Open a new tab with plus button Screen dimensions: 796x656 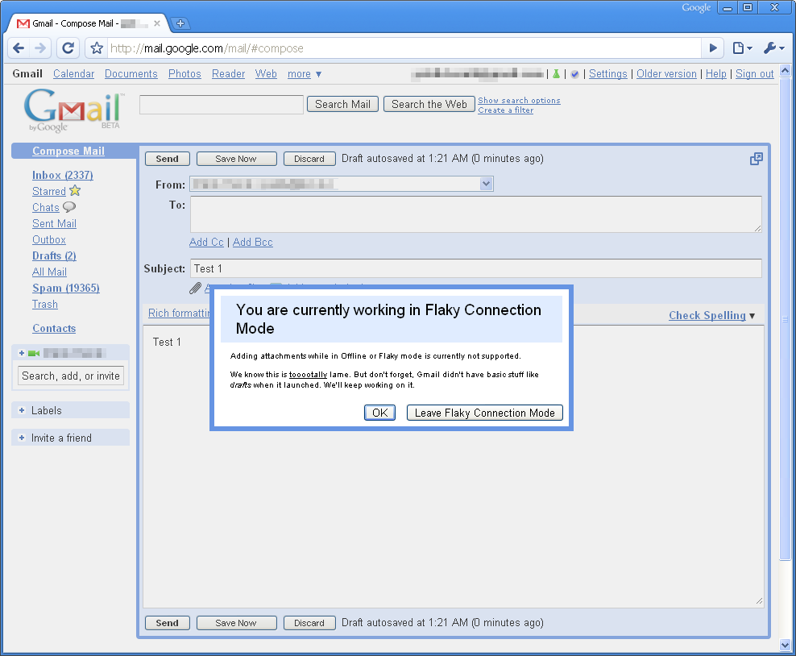(180, 23)
